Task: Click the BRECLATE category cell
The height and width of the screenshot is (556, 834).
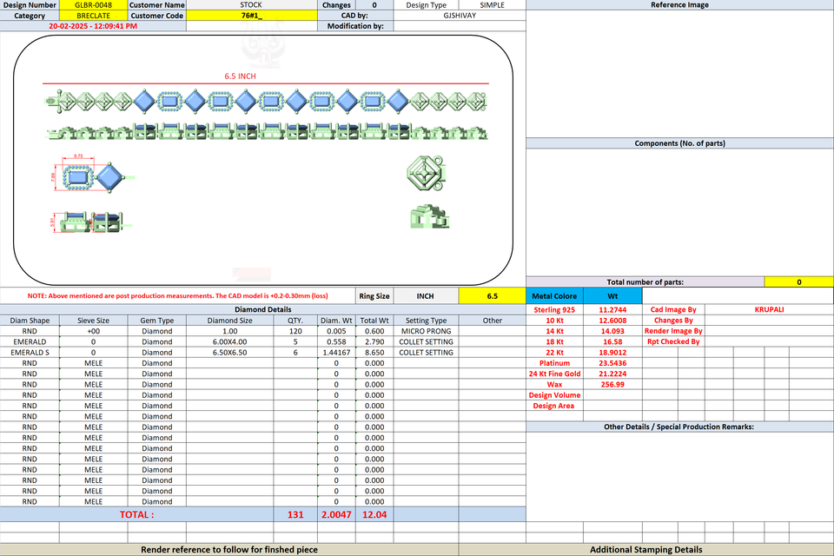Action: (x=94, y=16)
